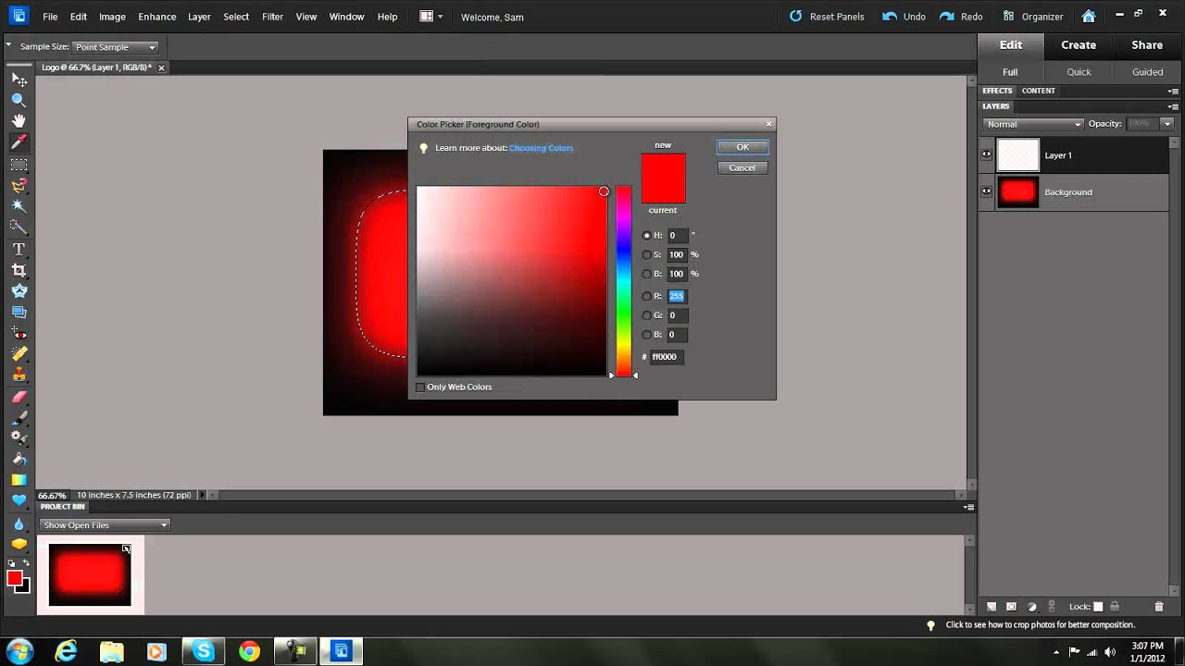Select the R red radio button
The image size is (1185, 666).
647,296
